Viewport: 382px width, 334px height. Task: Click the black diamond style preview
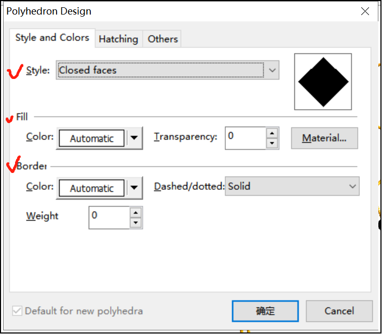tap(323, 82)
